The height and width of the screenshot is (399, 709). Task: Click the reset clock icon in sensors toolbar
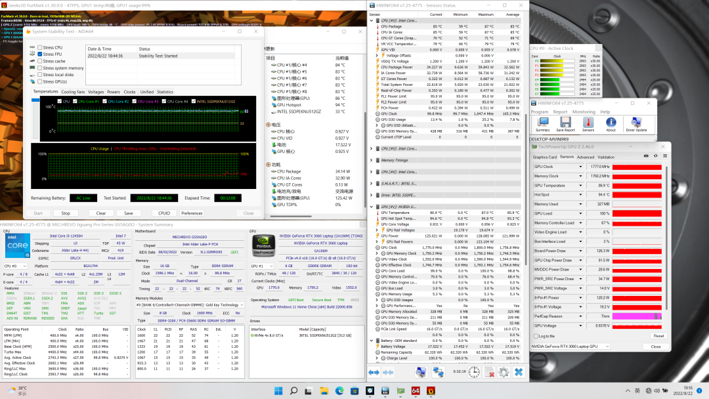[474, 372]
